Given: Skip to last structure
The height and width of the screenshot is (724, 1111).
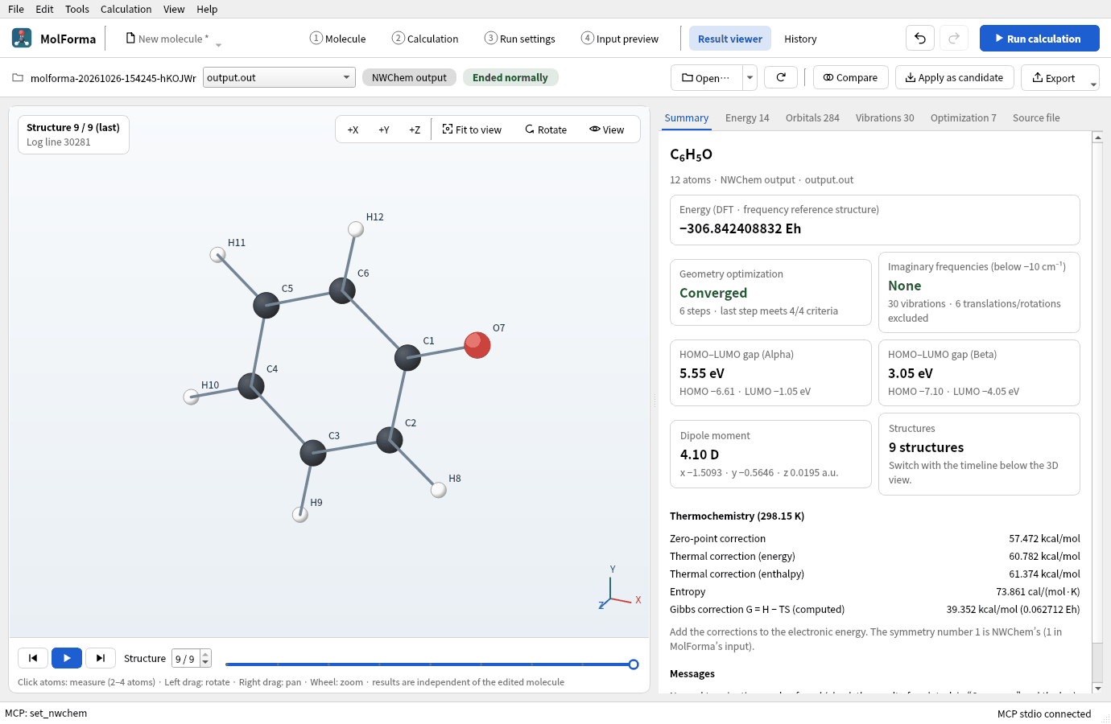Looking at the screenshot, I should pos(101,658).
